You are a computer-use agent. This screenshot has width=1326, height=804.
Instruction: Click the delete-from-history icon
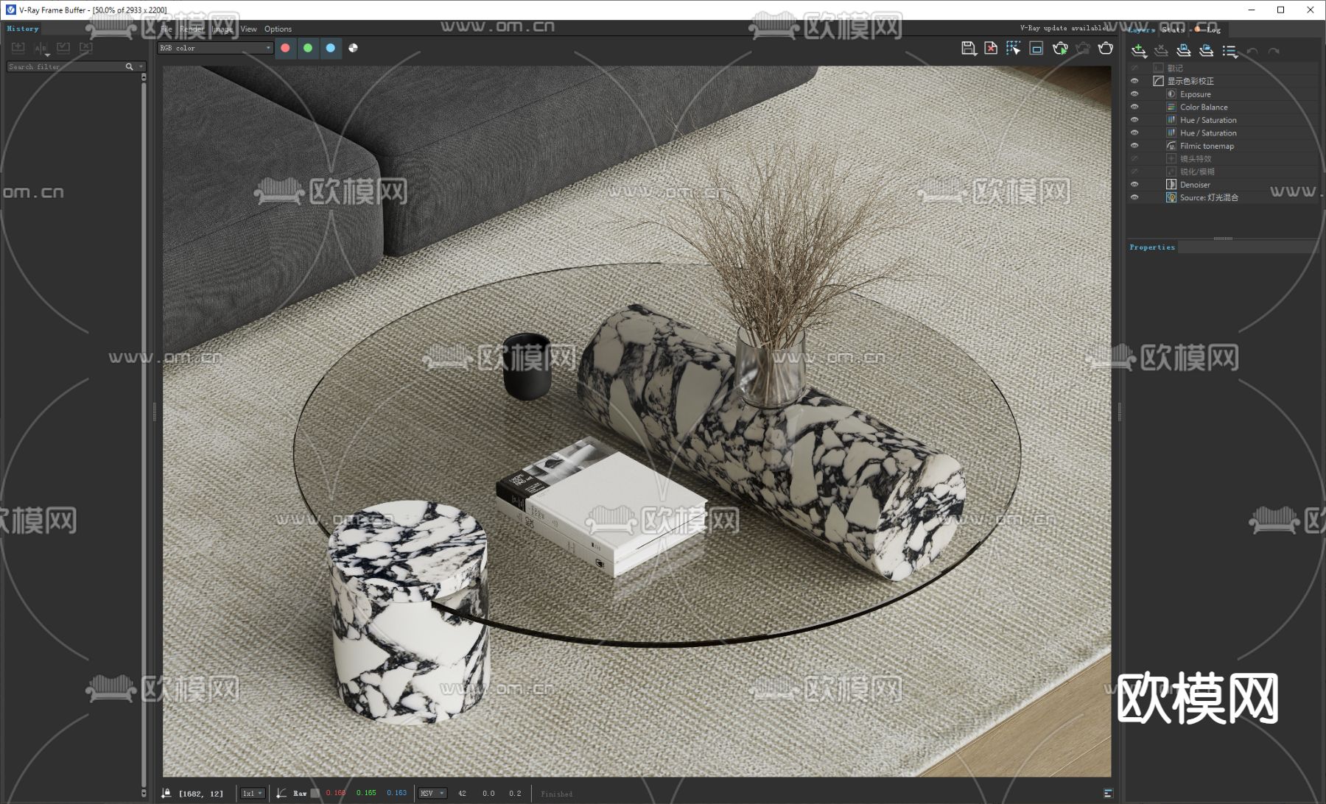(x=86, y=48)
